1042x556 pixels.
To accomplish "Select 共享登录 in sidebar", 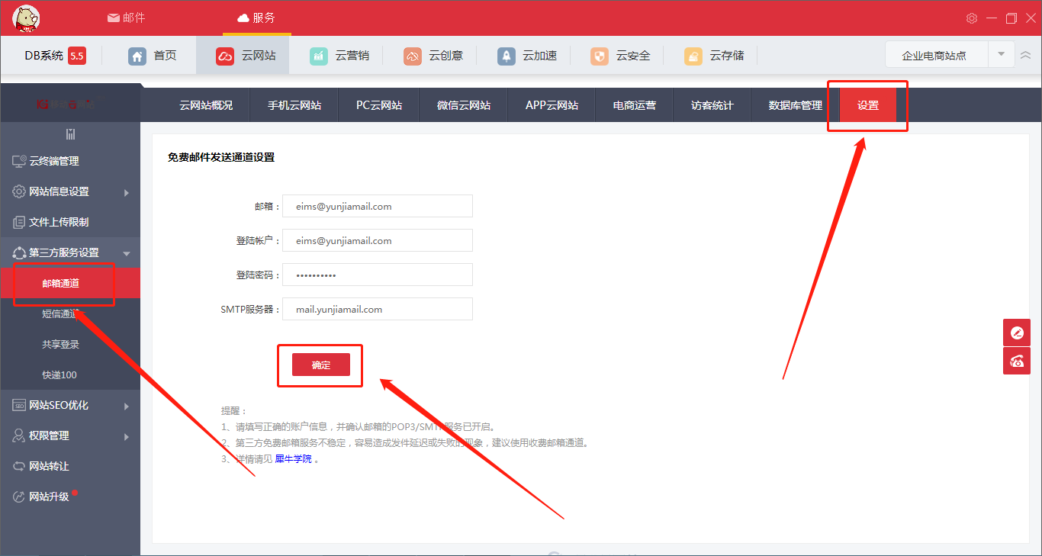I will pos(70,344).
